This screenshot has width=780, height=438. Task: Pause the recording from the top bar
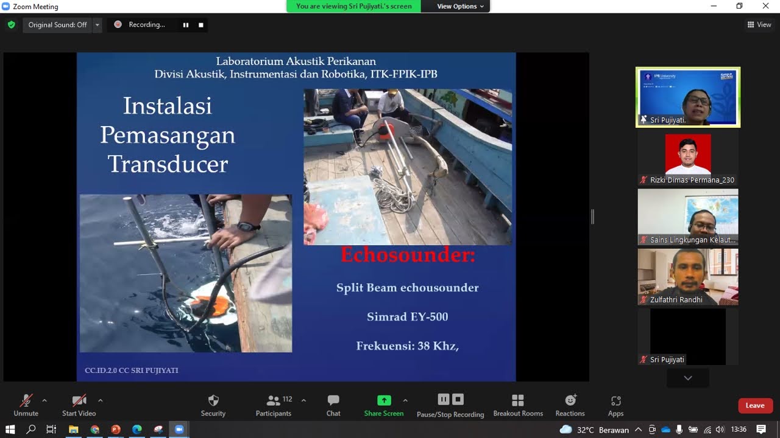(x=186, y=25)
